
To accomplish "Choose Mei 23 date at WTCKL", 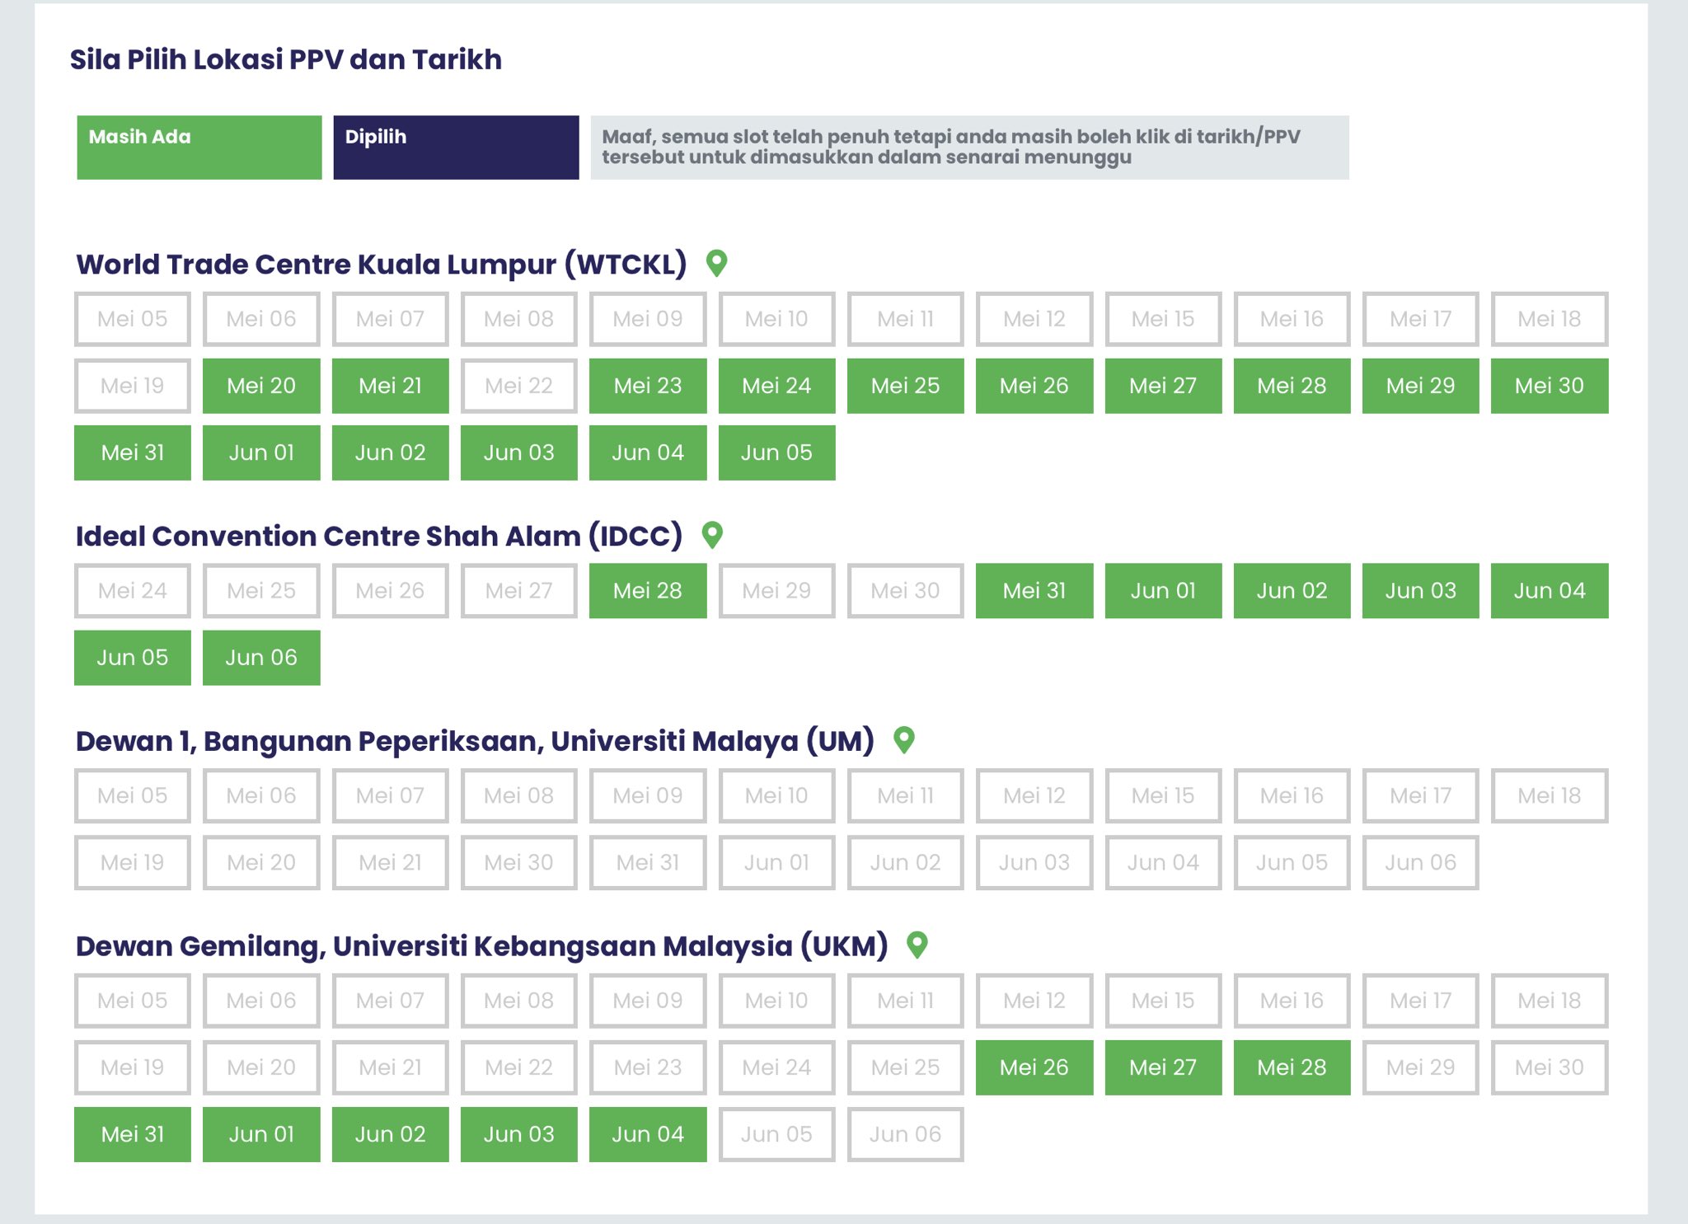I will click(648, 386).
